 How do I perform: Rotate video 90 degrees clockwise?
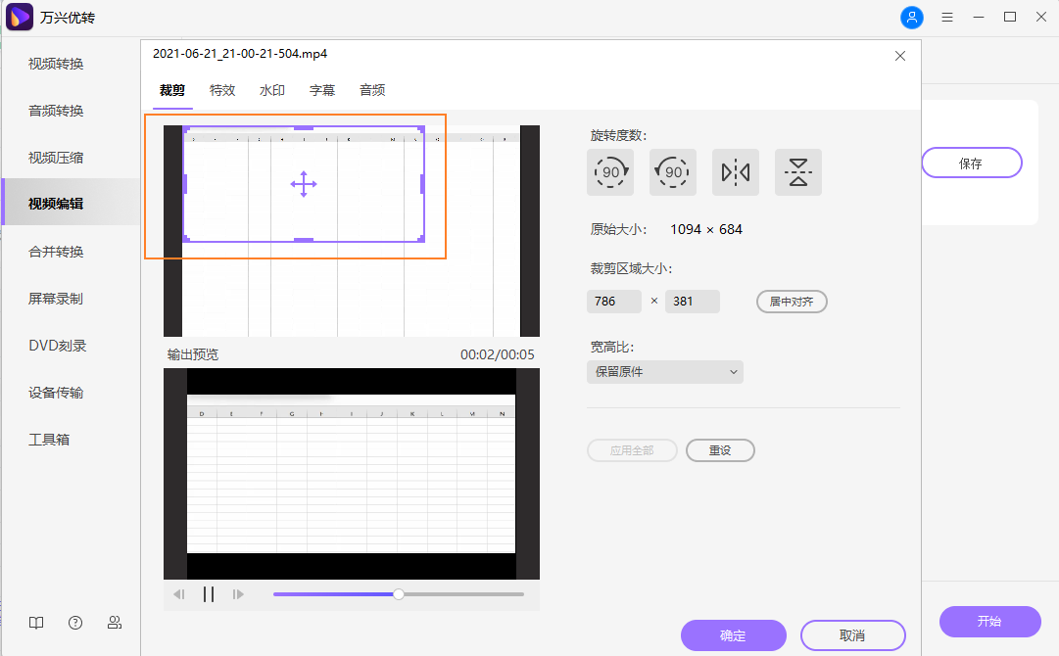click(609, 172)
